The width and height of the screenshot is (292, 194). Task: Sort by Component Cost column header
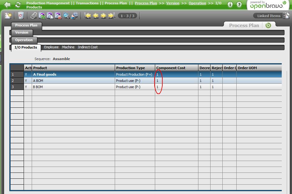[x=177, y=68]
